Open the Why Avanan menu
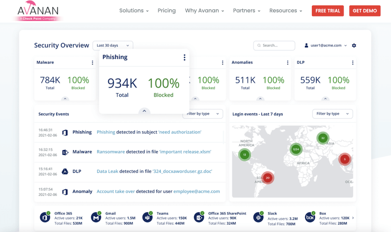391x232 pixels. pos(204,11)
